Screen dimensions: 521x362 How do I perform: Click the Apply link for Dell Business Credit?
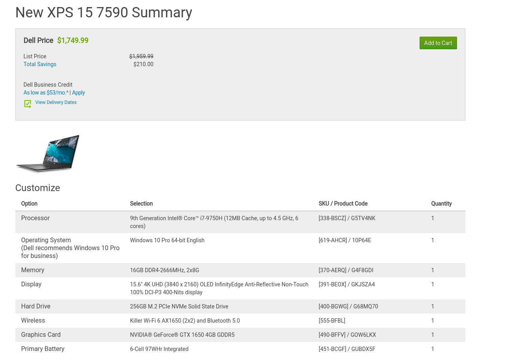79,93
